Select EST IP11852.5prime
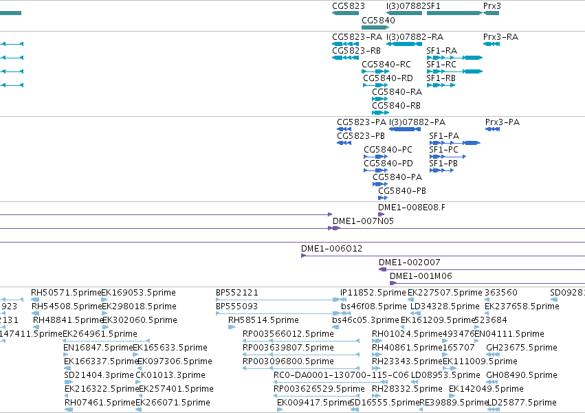The width and height of the screenshot is (585, 413). (x=373, y=293)
